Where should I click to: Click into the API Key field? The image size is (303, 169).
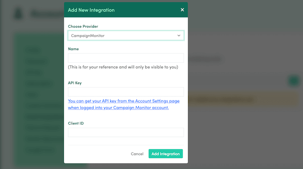[x=126, y=92]
